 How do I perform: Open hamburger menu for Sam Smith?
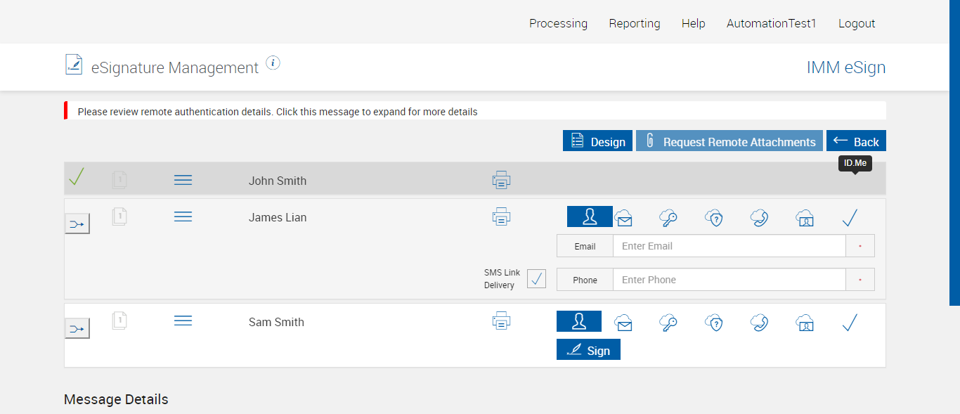(x=183, y=321)
